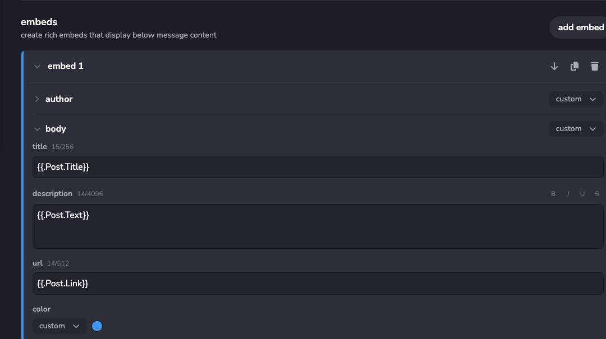
Task: Focus the description text area
Action: point(318,226)
